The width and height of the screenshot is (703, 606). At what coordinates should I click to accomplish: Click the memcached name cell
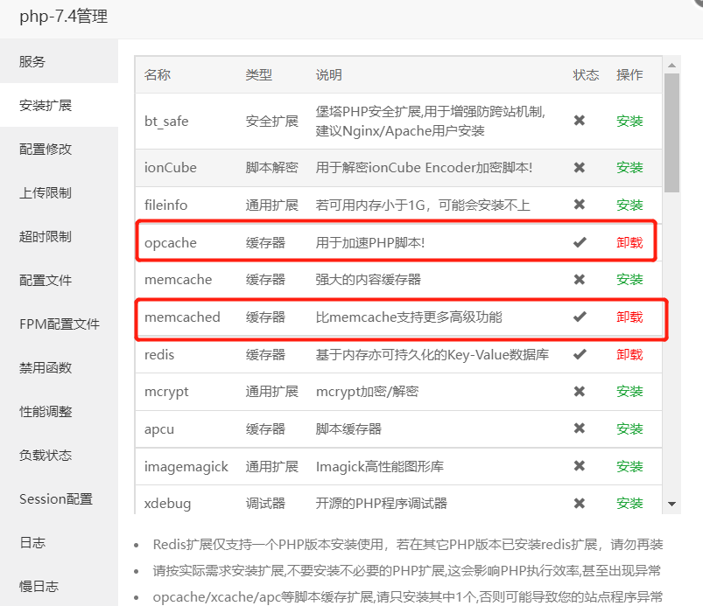tap(182, 317)
